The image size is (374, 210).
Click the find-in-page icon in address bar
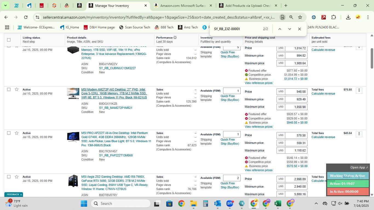282,17
